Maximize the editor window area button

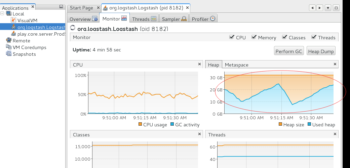tap(336, 8)
